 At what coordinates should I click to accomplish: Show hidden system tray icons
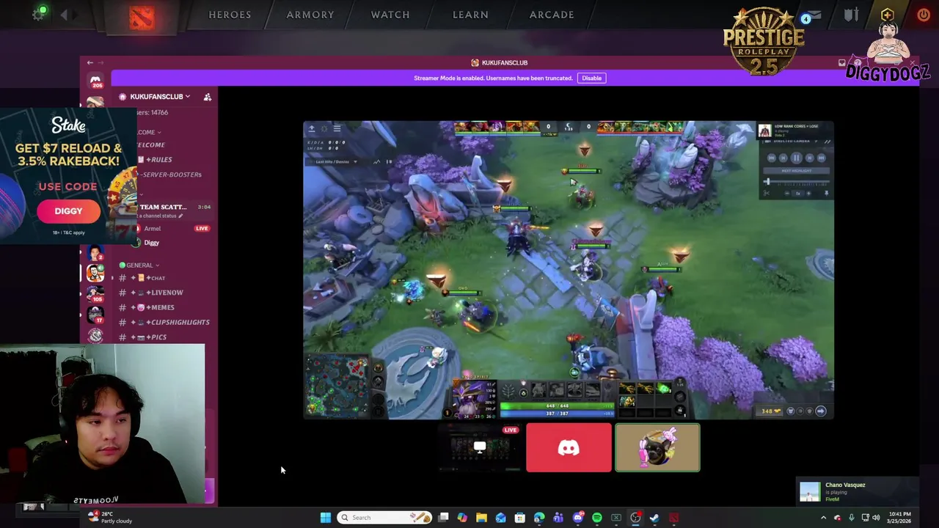click(x=823, y=518)
